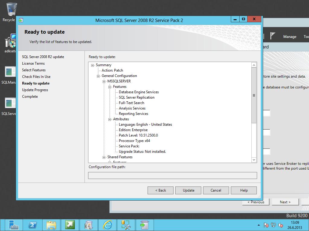Image resolution: width=309 pixels, height=231 pixels.
Task: Click the Update button
Action: [x=188, y=190]
